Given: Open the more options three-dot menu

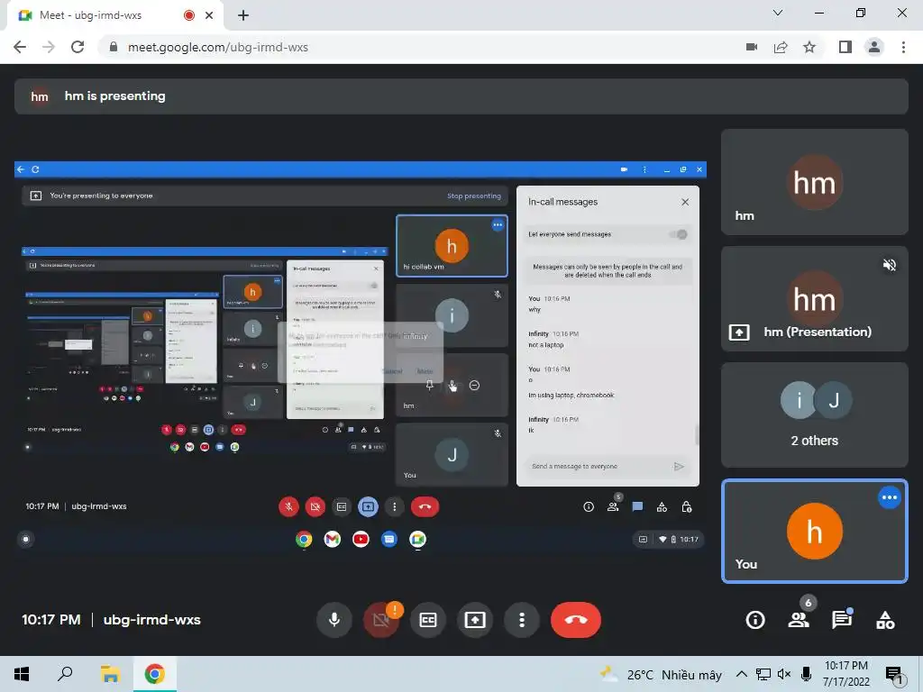Looking at the screenshot, I should 522,620.
